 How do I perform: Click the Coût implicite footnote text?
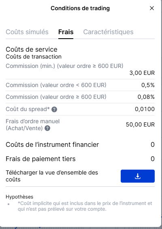click(85, 206)
